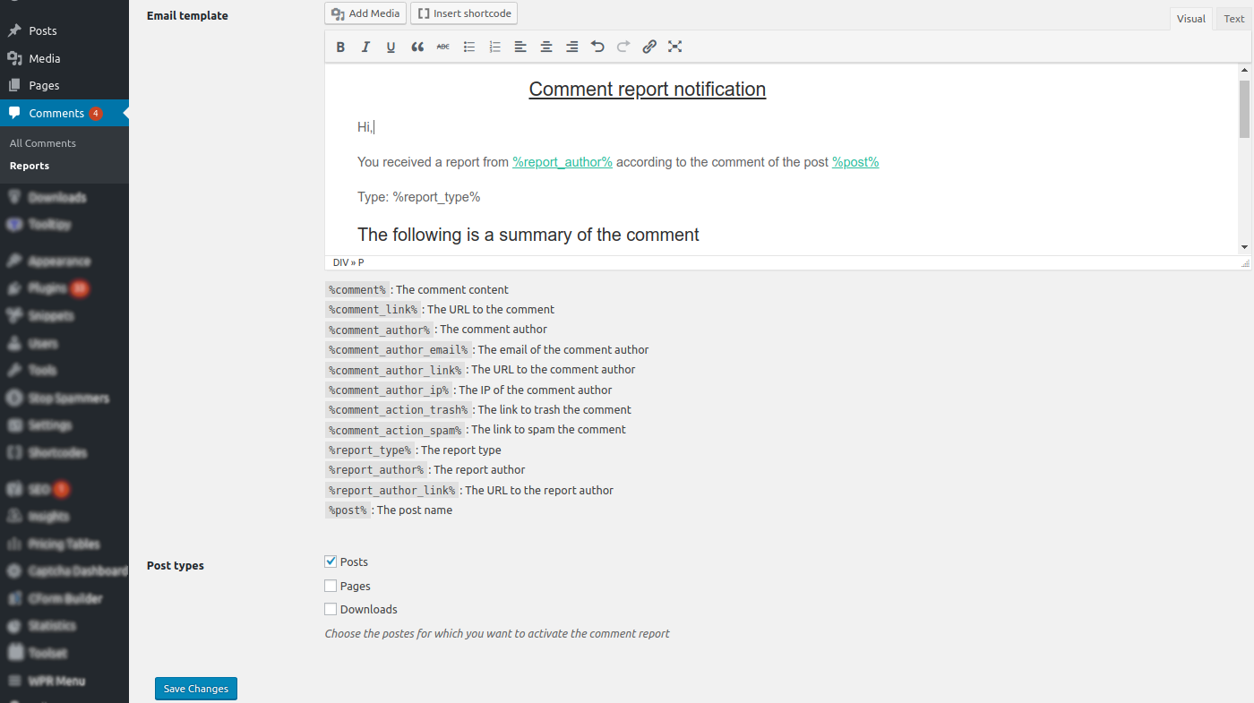Click the 'Post types' field label
Image resolution: width=1254 pixels, height=703 pixels.
coord(176,566)
